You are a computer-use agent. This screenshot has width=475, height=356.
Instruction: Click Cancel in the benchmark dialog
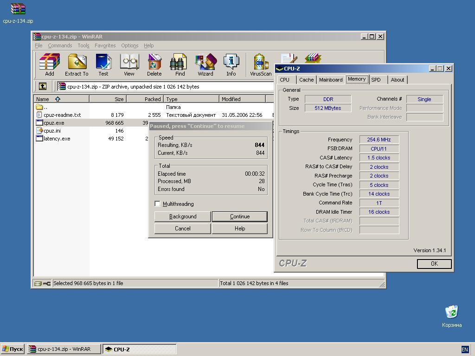click(x=183, y=229)
